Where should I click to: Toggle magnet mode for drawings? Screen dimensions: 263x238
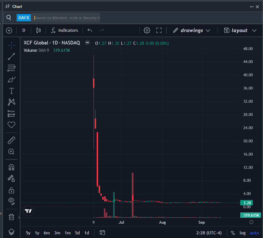11,167
